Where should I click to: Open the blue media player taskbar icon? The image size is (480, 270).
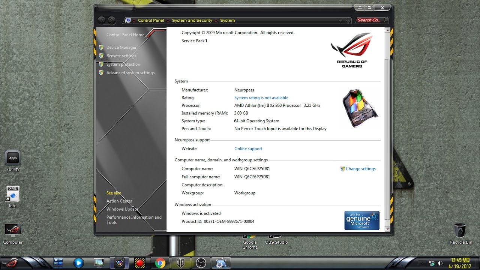pos(78,263)
